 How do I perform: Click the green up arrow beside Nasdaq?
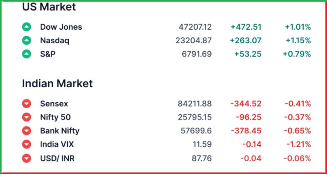[27, 40]
